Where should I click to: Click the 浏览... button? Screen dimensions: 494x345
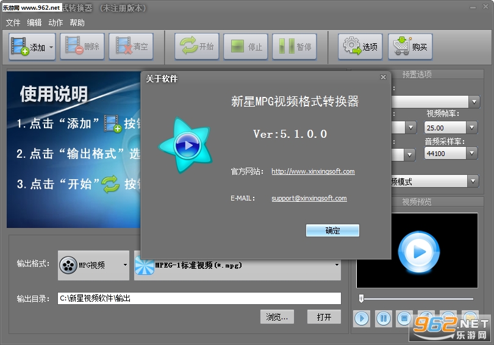(277, 317)
